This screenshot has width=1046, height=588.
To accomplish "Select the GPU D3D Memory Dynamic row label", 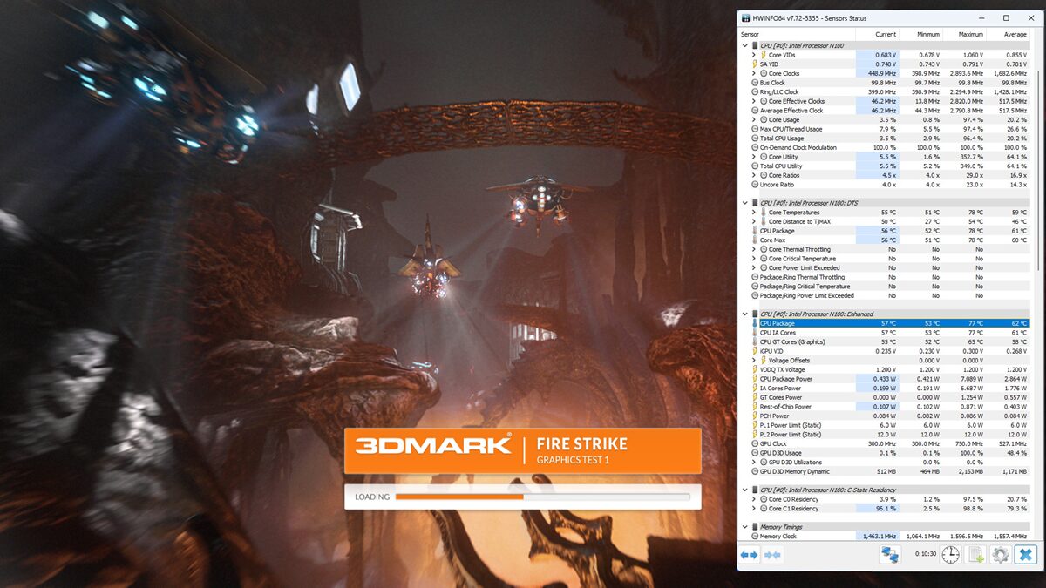I will (x=795, y=471).
